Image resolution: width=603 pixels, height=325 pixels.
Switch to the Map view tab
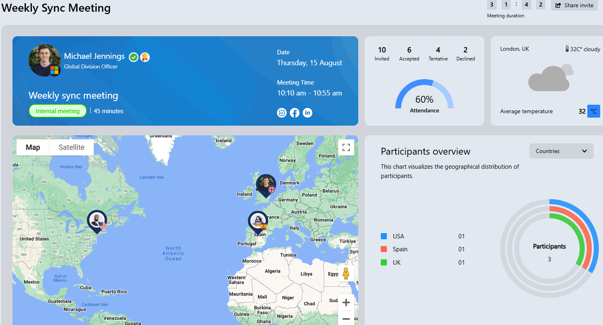point(33,147)
